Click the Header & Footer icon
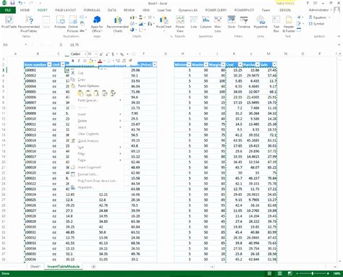This screenshot has width=343, height=277. [x=289, y=24]
